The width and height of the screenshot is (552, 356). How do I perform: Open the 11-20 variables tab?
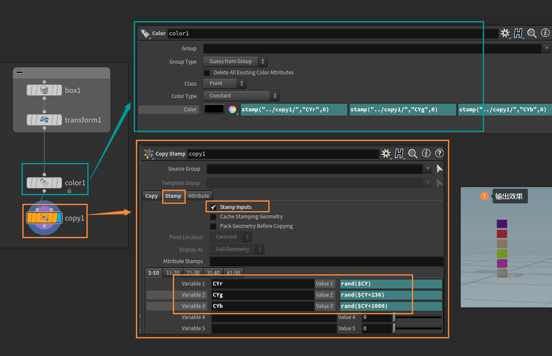(x=173, y=273)
